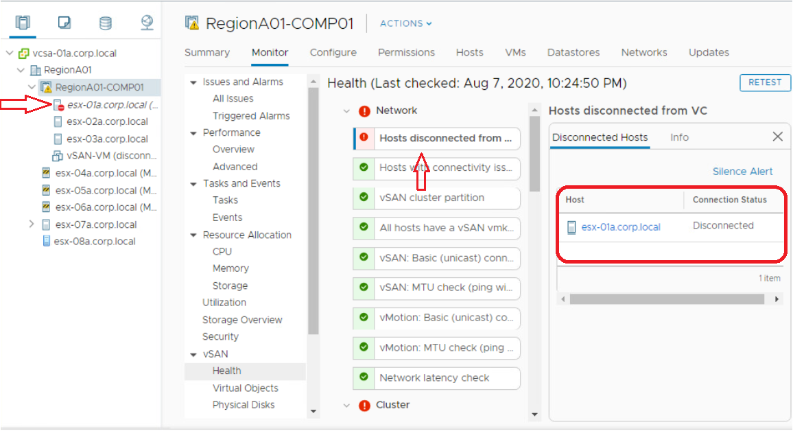Select Triggered Alarms in Monitor menu
Screen dimensions: 793x431
click(x=251, y=116)
